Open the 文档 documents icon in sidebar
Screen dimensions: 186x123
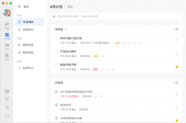(7, 56)
